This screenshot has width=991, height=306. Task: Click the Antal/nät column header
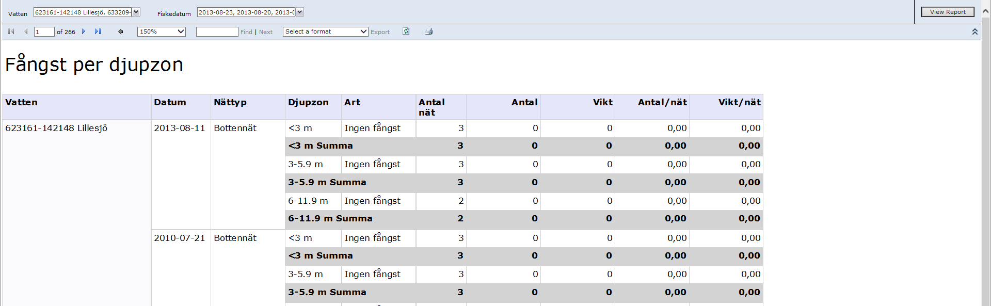coord(652,107)
